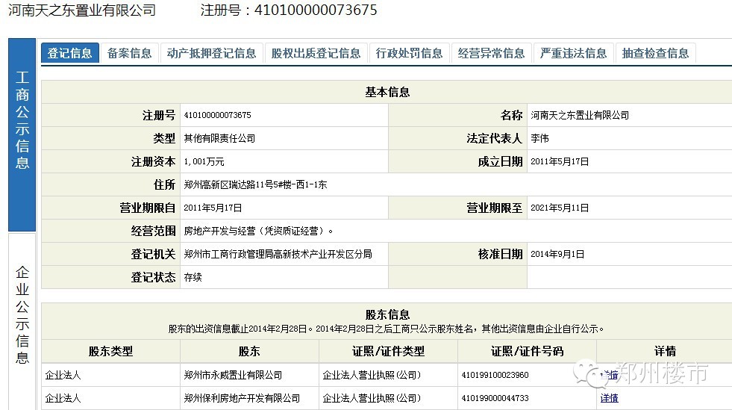Click approval date 2014年9月1日

click(557, 254)
